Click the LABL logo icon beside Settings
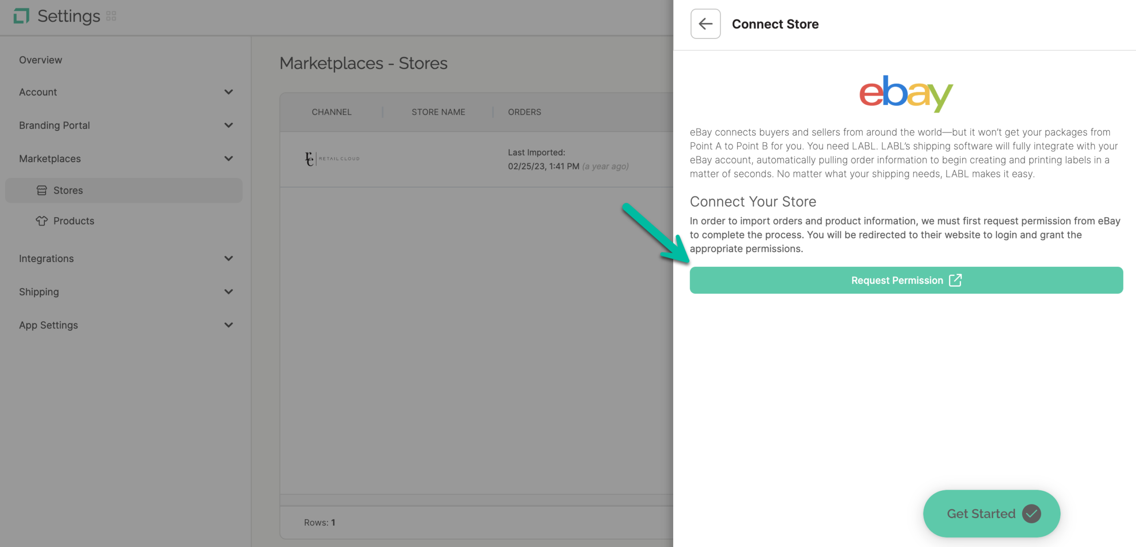This screenshot has height=547, width=1136. tap(21, 16)
